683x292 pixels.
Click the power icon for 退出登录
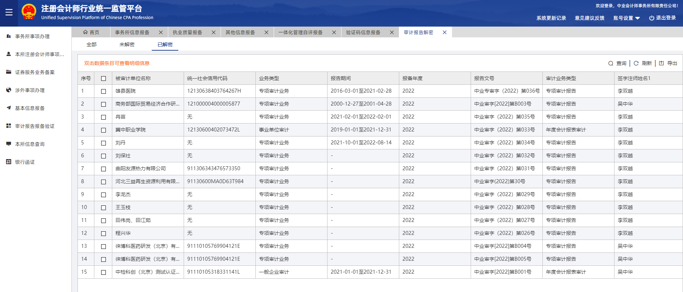(x=651, y=18)
